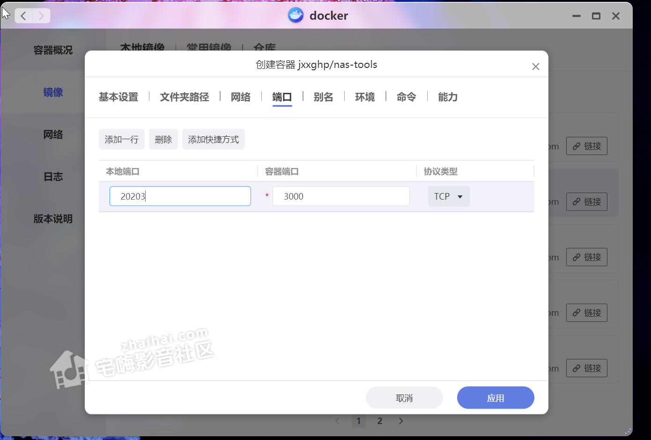Apply settings with 应用 button
Screen dimensions: 651x440
coord(496,398)
